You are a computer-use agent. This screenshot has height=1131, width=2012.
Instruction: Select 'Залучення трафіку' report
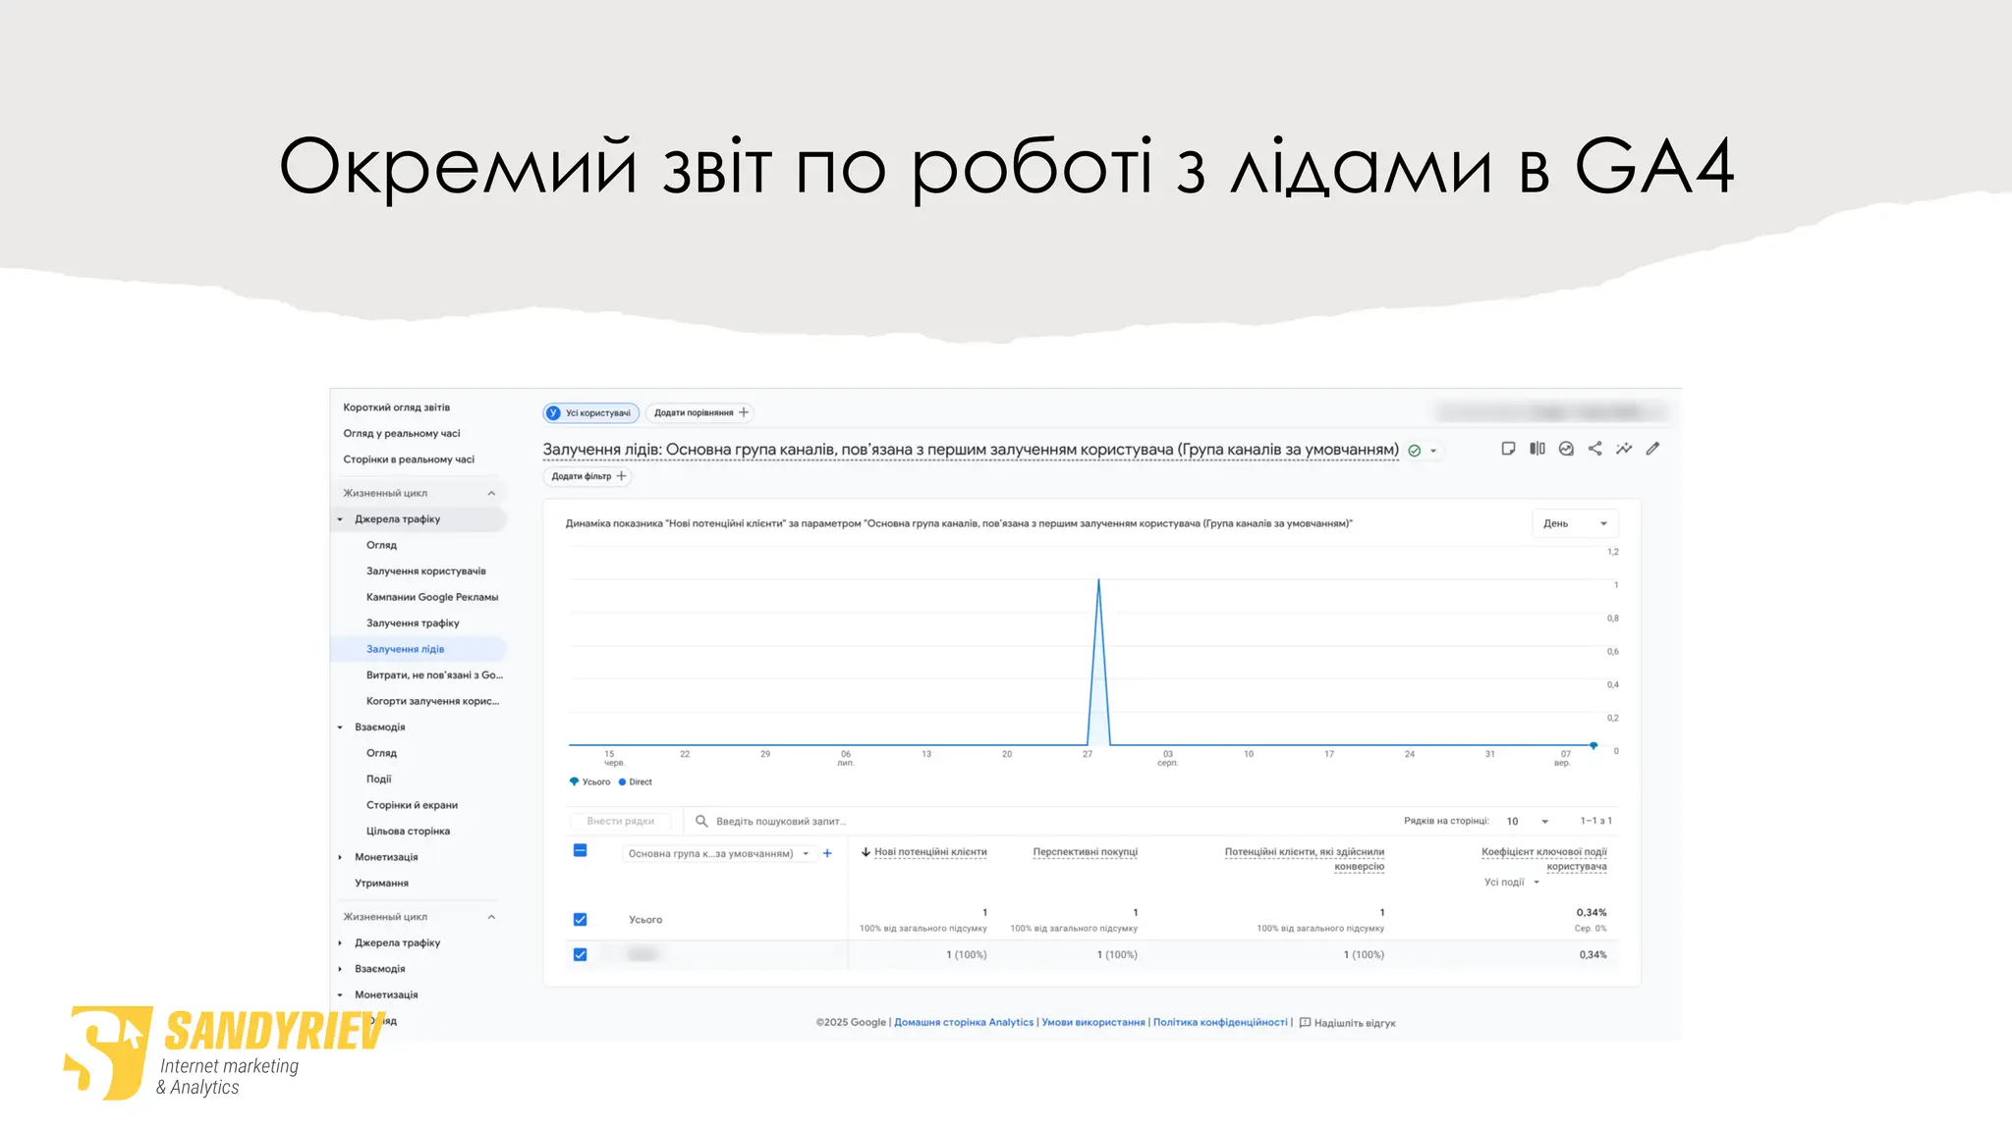coord(413,623)
